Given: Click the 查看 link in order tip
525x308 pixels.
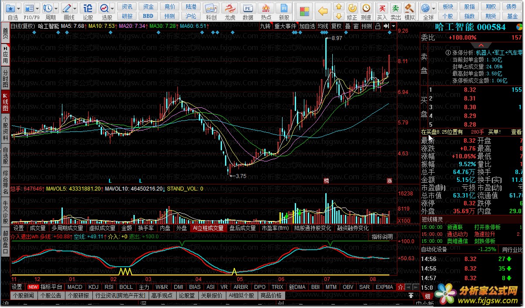Looking at the screenshot, I should point(516,132).
